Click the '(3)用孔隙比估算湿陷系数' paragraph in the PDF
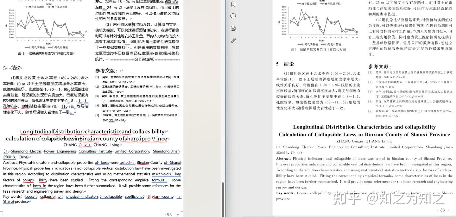 pos(410,37)
